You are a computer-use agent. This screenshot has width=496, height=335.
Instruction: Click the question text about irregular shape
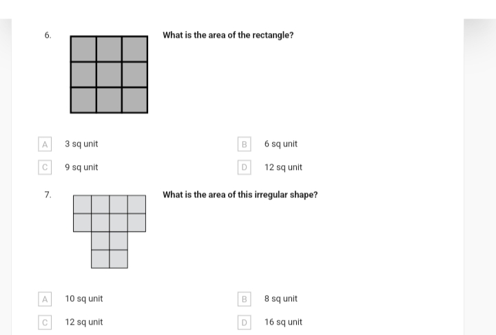click(240, 195)
